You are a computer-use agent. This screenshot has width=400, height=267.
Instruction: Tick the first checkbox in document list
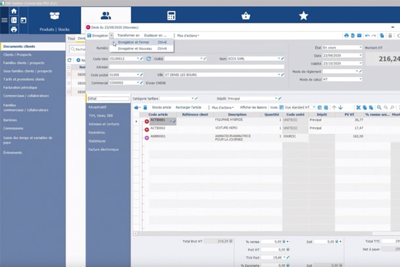tap(70, 74)
